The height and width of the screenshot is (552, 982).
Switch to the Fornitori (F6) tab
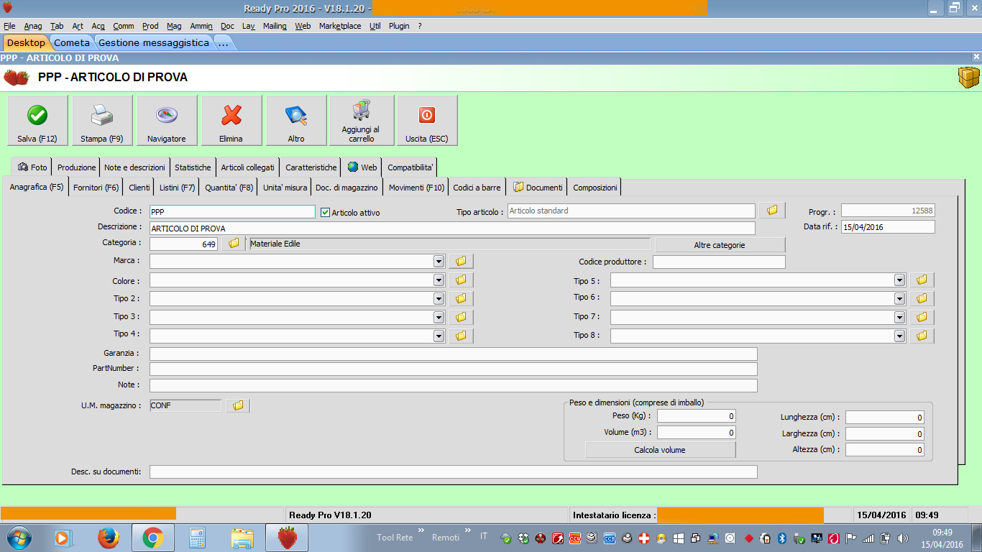96,188
